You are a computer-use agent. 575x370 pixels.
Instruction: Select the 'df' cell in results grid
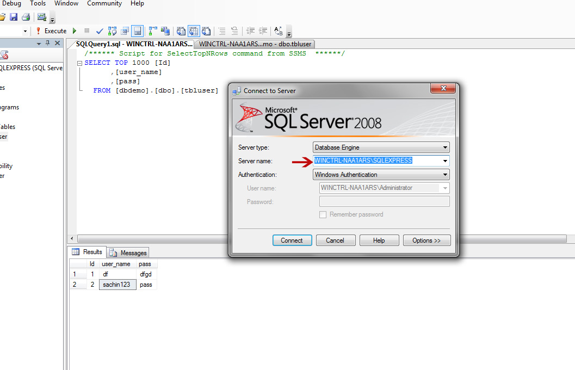[118, 274]
